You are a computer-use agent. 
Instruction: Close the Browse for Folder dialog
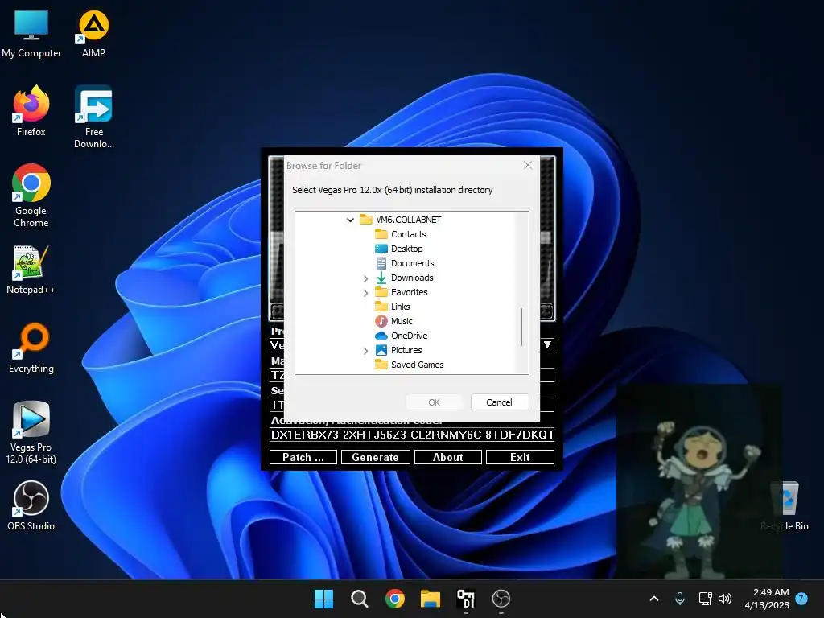click(x=528, y=165)
